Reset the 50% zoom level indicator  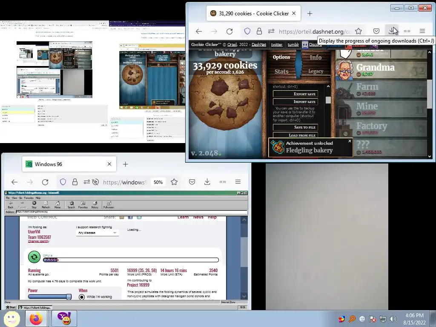[x=158, y=182]
